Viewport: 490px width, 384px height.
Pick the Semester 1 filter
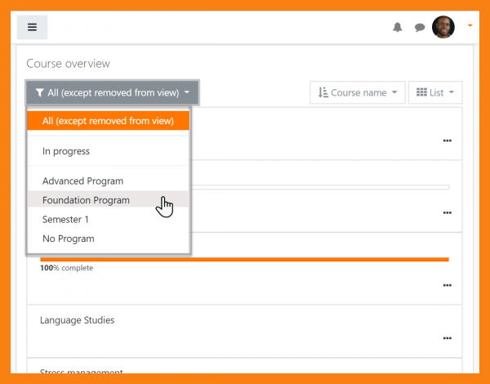click(65, 220)
